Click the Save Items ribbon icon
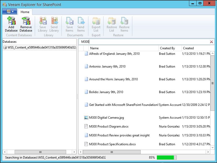The image size is (217, 163). pyautogui.click(x=70, y=21)
